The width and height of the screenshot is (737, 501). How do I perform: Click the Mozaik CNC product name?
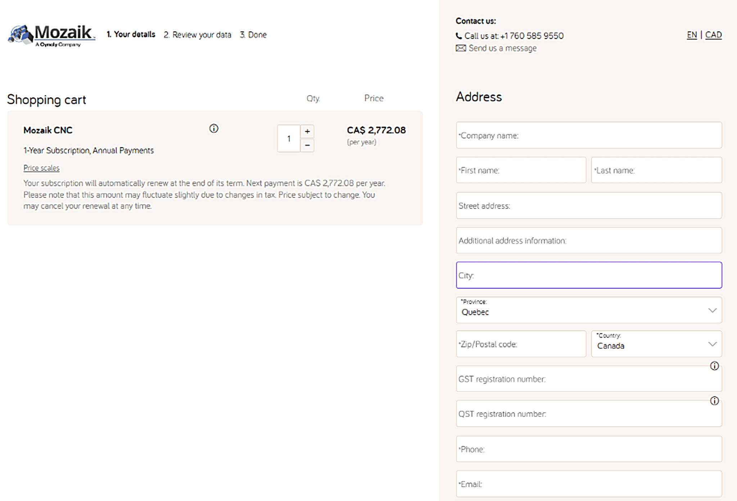pyautogui.click(x=48, y=130)
